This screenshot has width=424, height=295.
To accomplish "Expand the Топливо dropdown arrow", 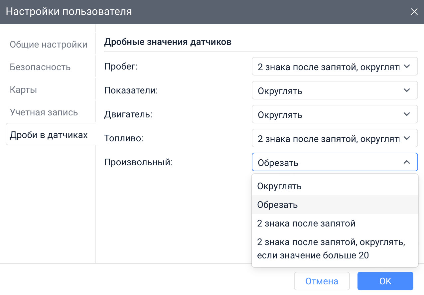I will pyautogui.click(x=406, y=138).
